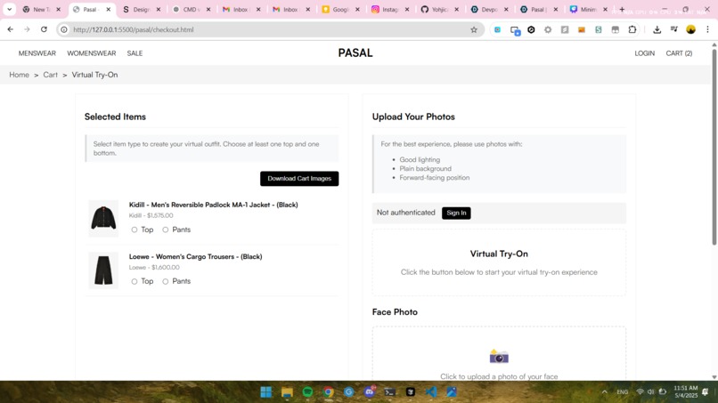Viewport: 718px width, 403px height.
Task: Click the PASAL logo
Action: click(355, 53)
